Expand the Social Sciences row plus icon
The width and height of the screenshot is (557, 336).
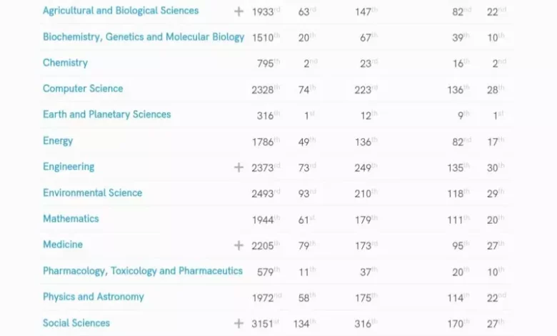click(x=239, y=323)
